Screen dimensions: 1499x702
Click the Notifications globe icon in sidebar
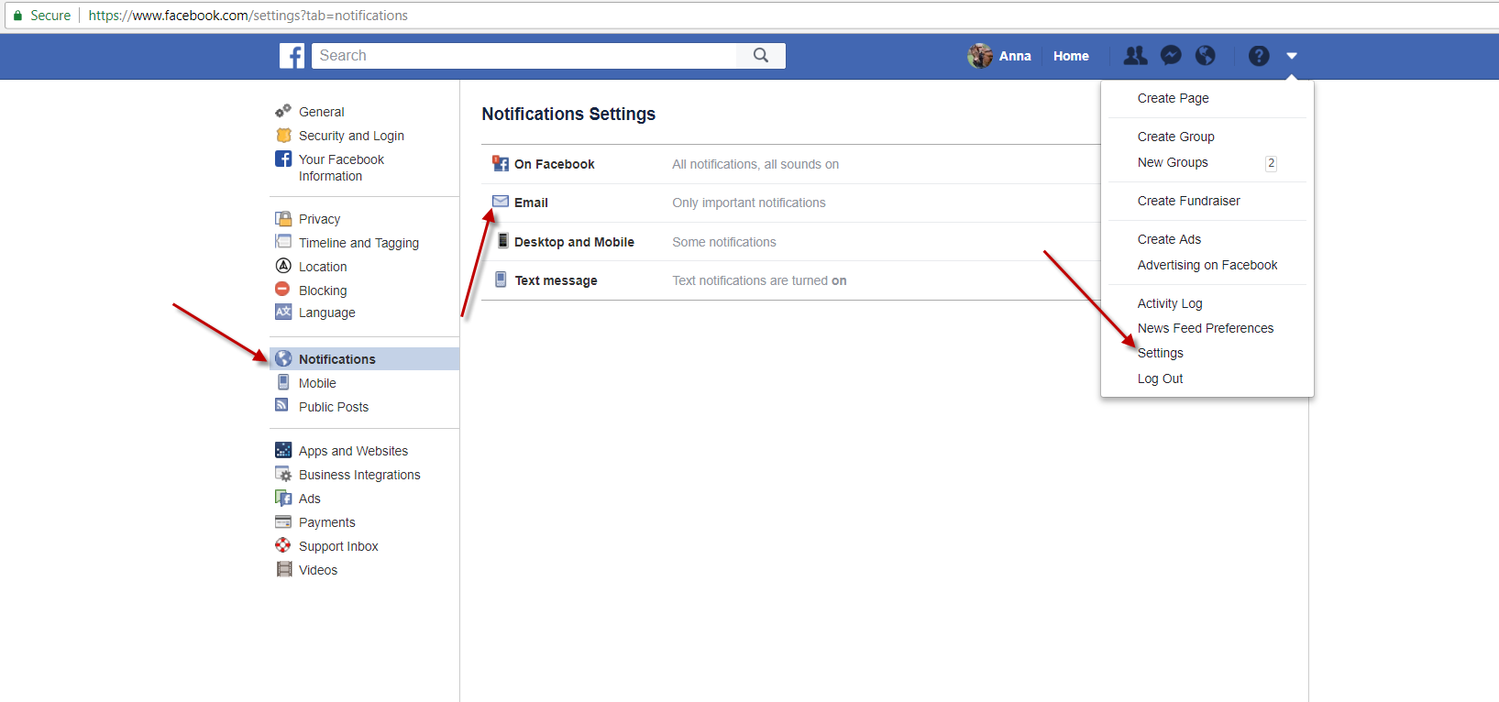(x=283, y=358)
